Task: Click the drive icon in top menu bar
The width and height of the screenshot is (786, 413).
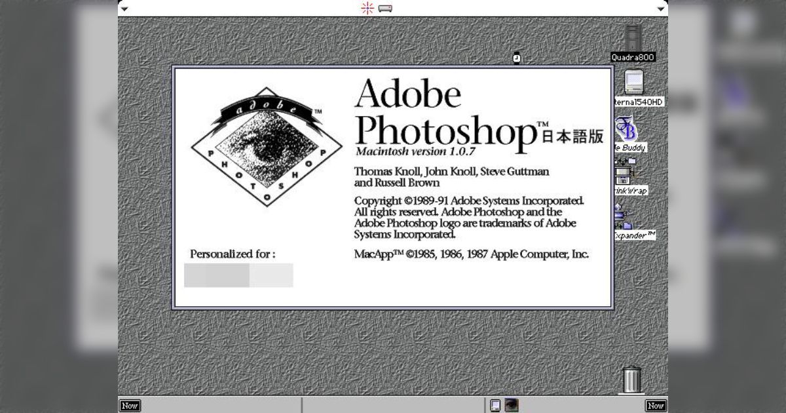Action: (385, 9)
